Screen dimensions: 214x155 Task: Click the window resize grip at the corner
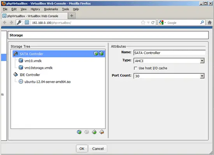pyautogui.click(x=211, y=152)
